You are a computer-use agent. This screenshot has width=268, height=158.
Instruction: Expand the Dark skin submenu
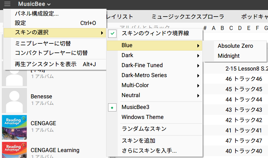pos(155,55)
